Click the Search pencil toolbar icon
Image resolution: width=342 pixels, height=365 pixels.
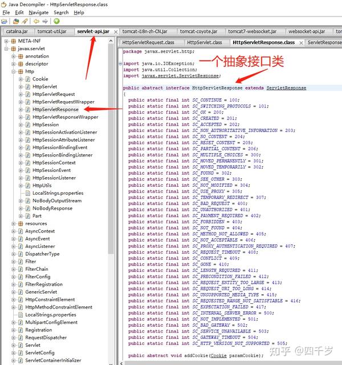click(25, 21)
